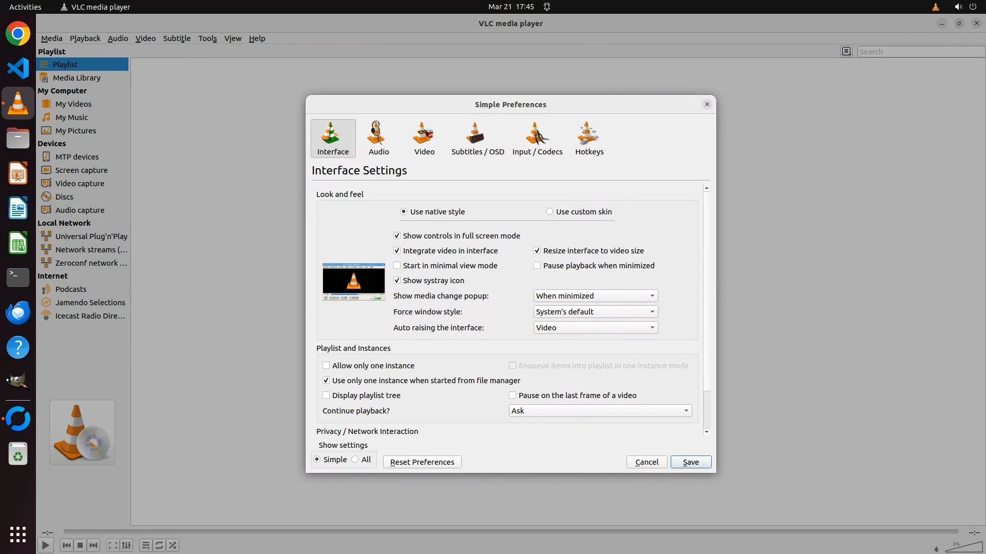Expand Force window style combo box

[595, 312]
